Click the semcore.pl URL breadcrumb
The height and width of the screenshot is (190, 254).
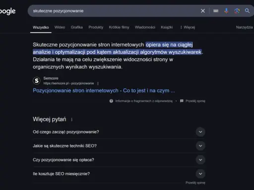(68, 84)
